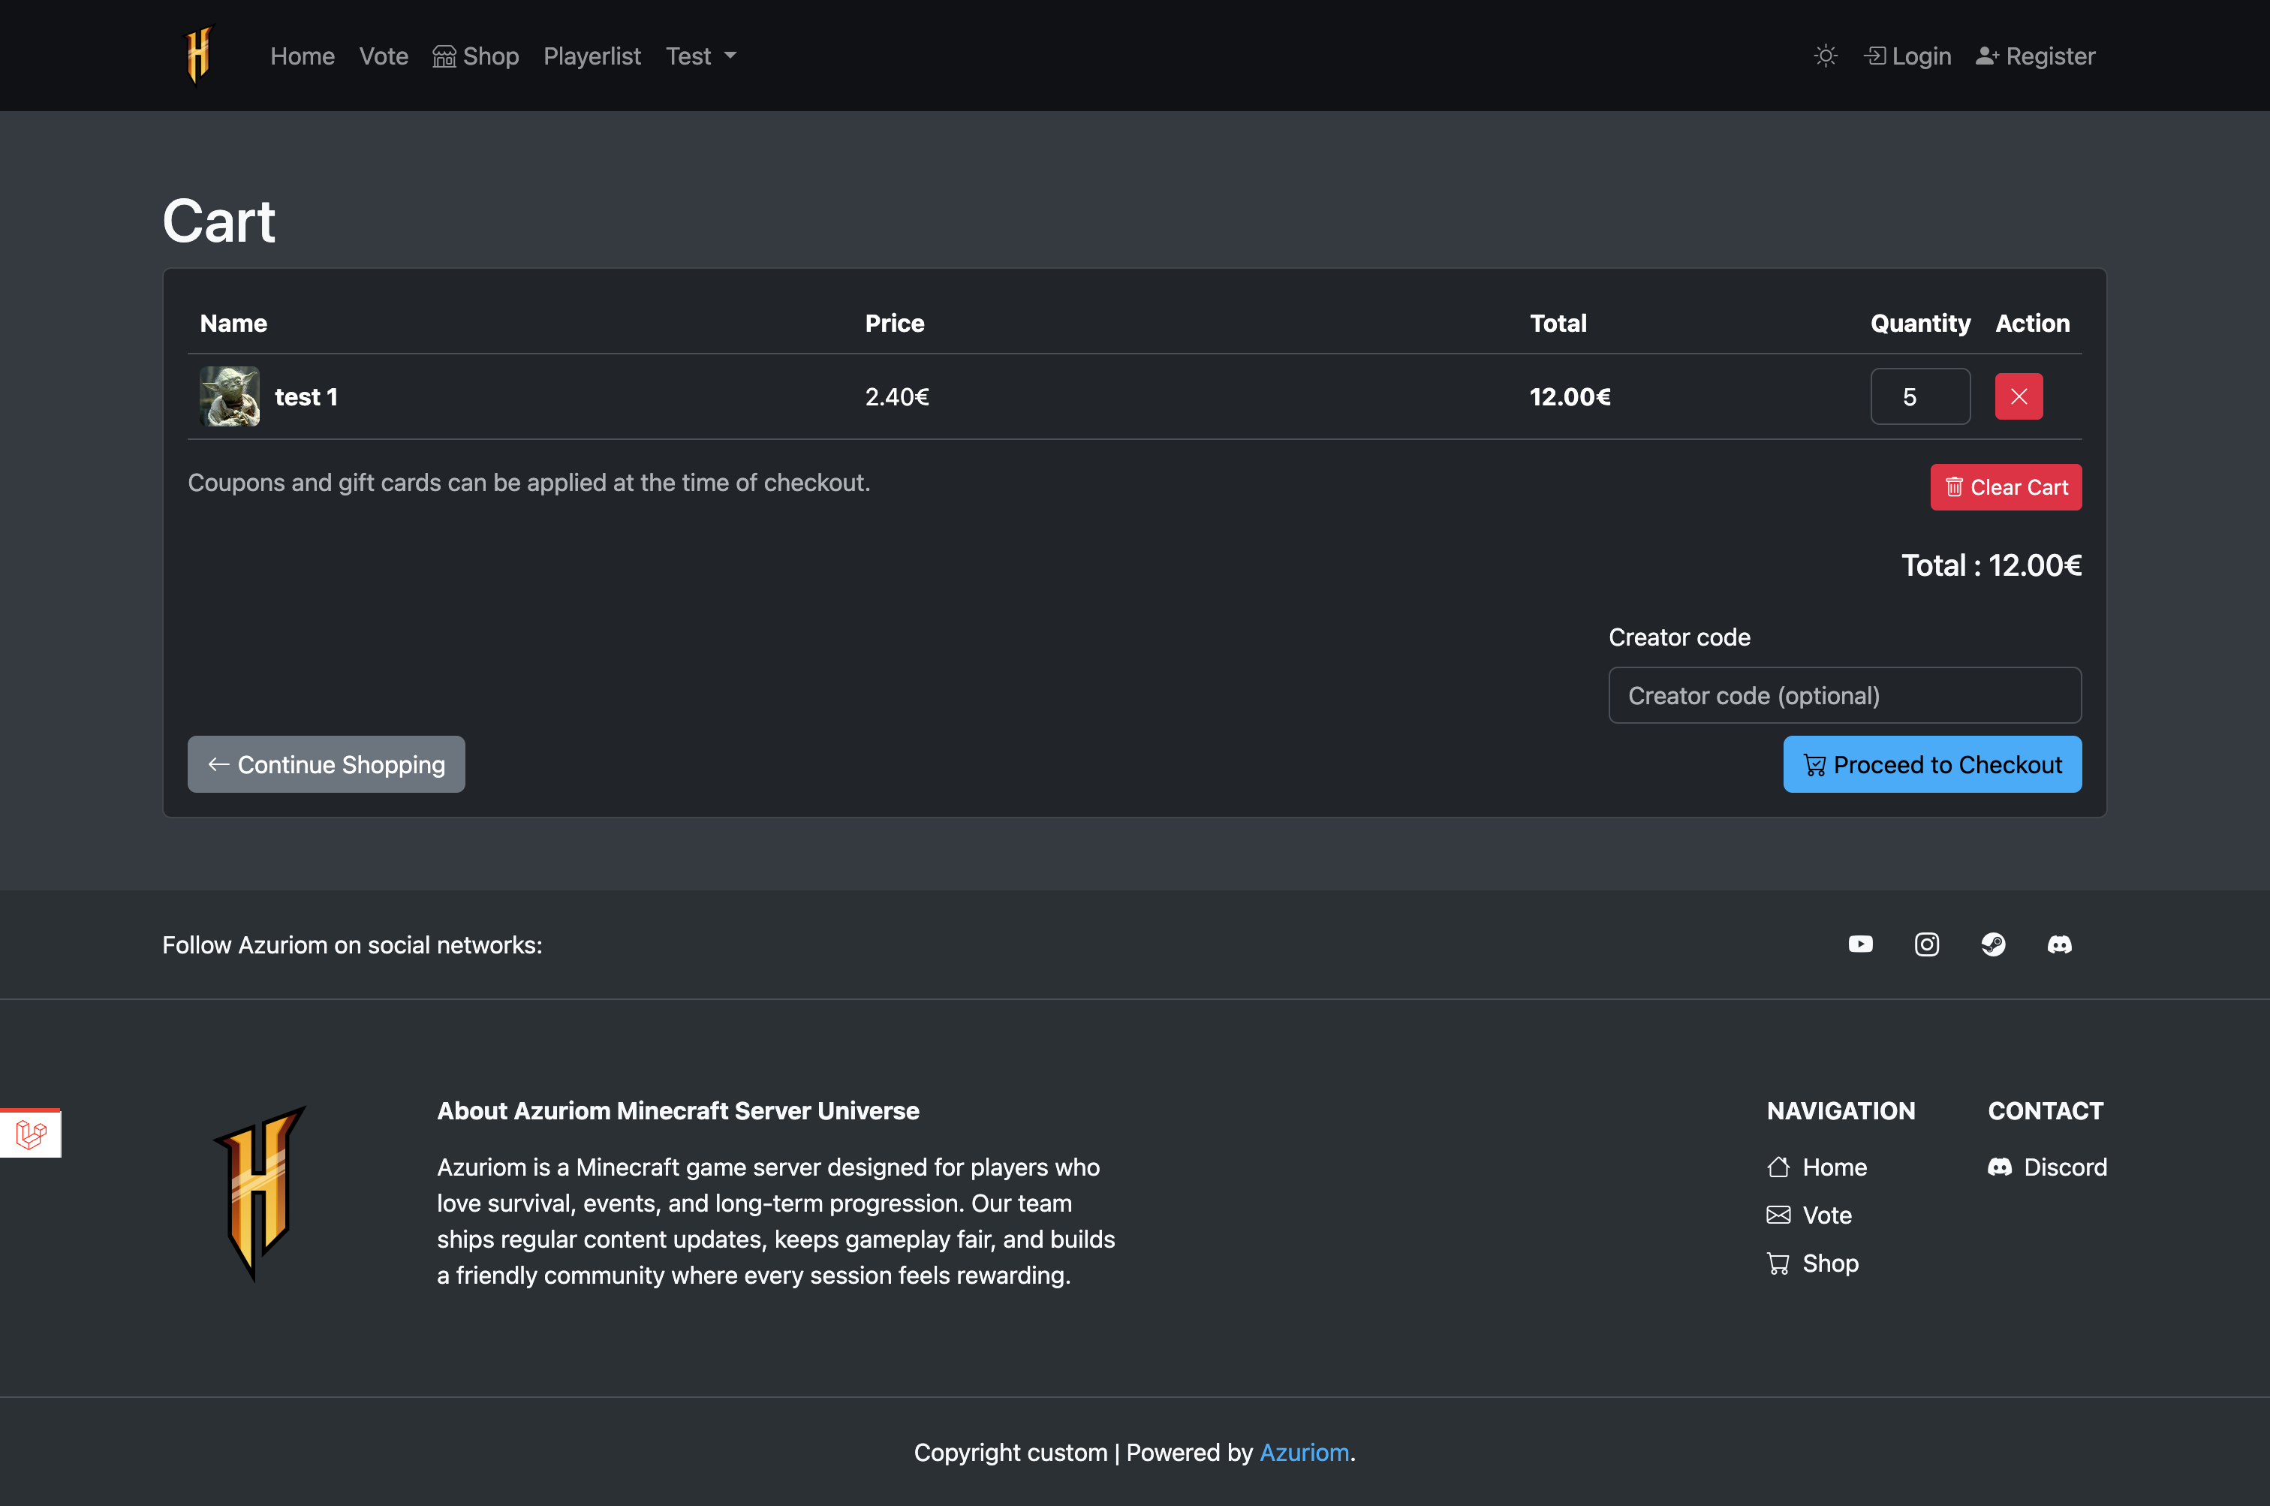2270x1506 pixels.
Task: Open the Discord icon in social row
Action: pos(2059,944)
